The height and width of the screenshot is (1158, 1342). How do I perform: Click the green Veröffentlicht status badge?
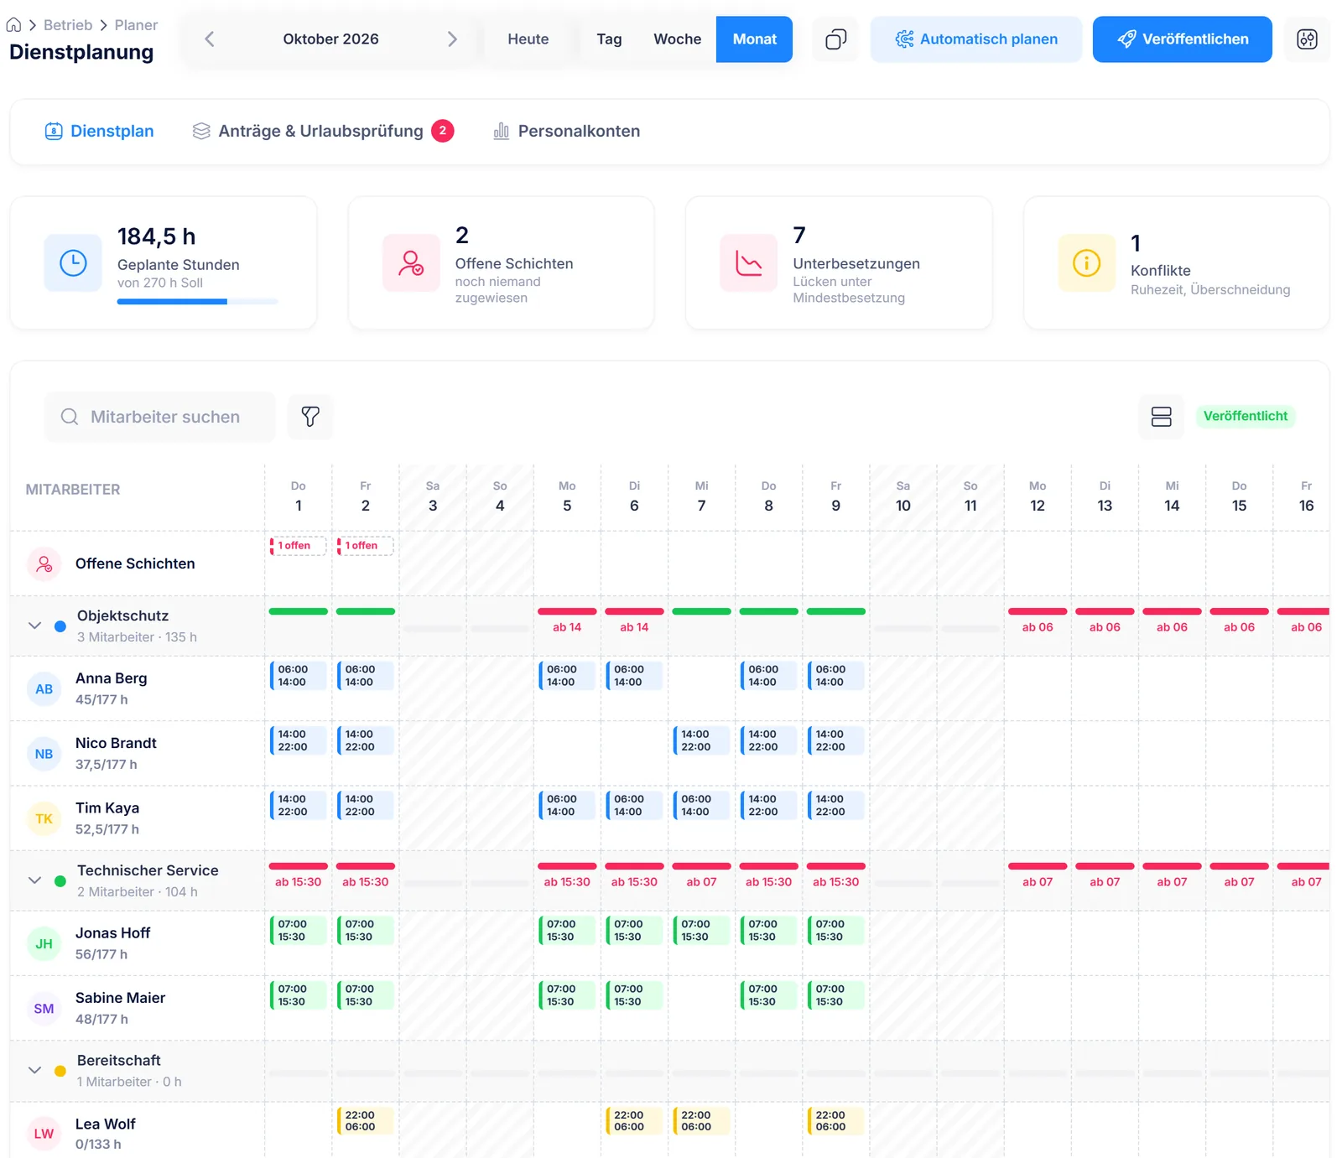tap(1245, 417)
